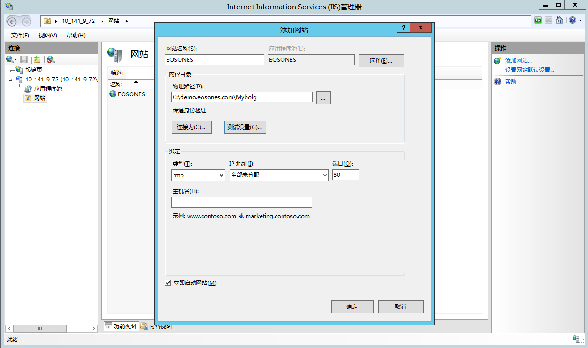
Task: Click the 帮助 icon in the 操作 panel
Action: (x=497, y=81)
